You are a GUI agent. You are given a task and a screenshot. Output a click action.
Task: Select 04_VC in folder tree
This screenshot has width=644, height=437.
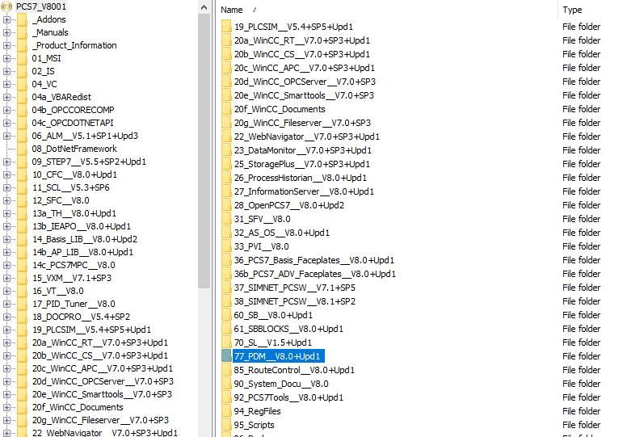pos(44,84)
